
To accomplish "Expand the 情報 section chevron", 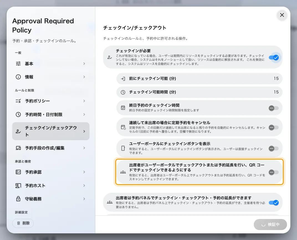I will [x=84, y=77].
